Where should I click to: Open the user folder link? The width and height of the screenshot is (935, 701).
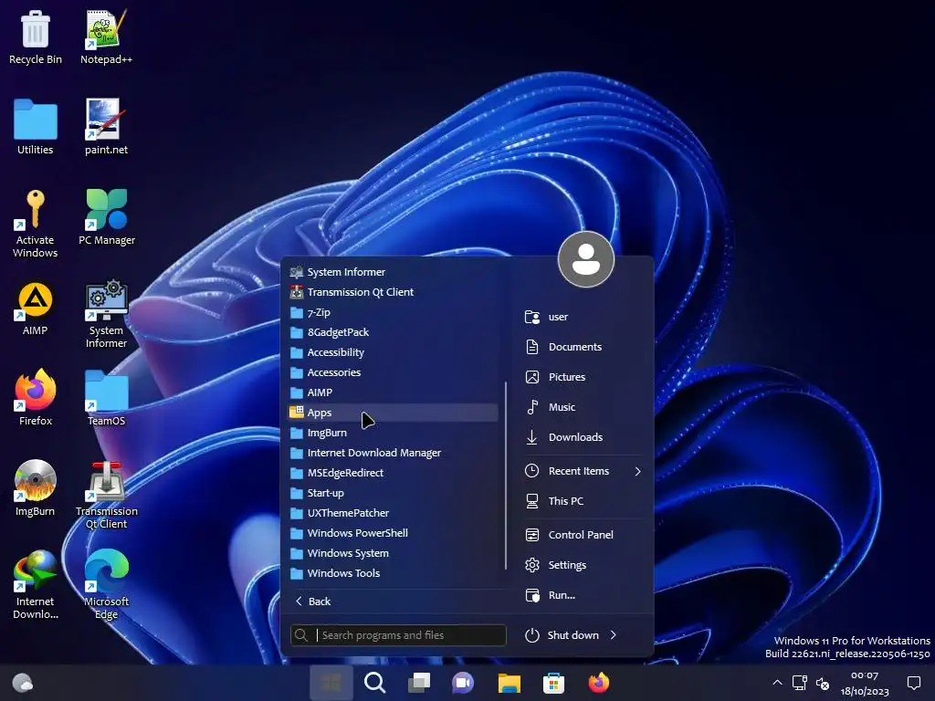coord(583,317)
